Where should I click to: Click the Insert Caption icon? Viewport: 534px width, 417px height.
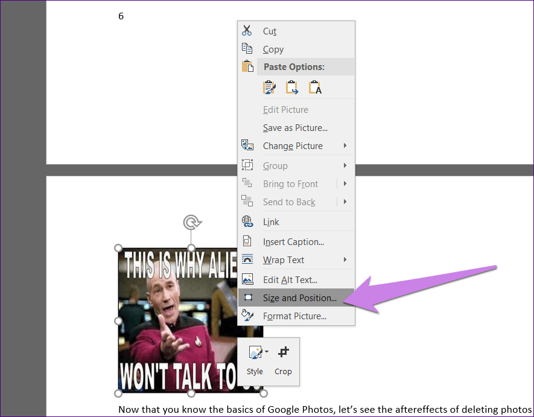247,241
